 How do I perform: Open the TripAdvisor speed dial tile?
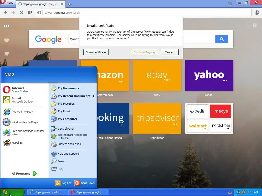coord(157,118)
